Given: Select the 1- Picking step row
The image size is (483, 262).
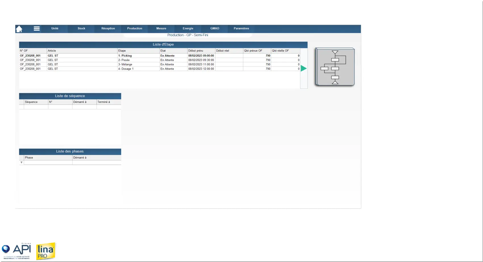Looking at the screenshot, I should pos(159,56).
